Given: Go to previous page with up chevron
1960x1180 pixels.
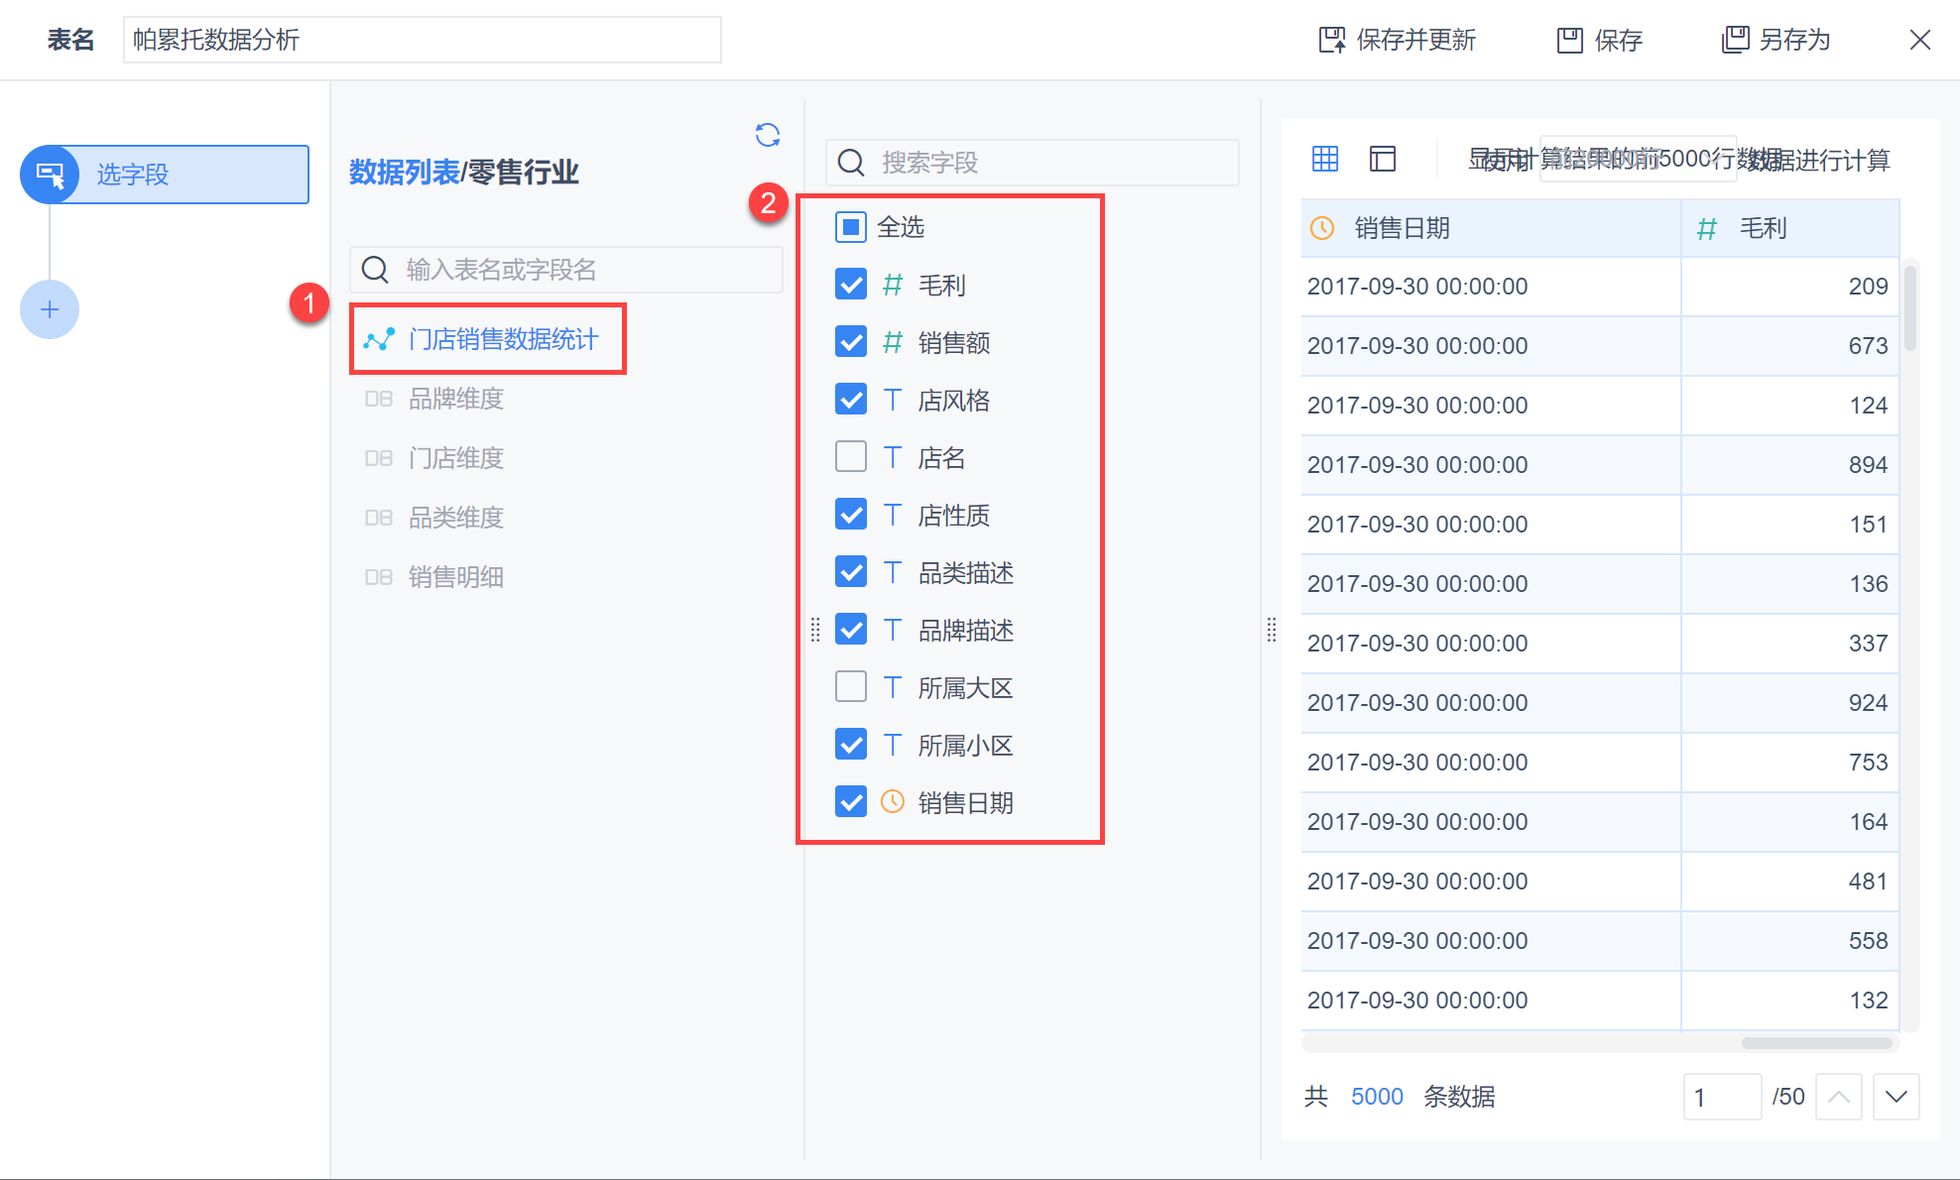Looking at the screenshot, I should [x=1838, y=1097].
